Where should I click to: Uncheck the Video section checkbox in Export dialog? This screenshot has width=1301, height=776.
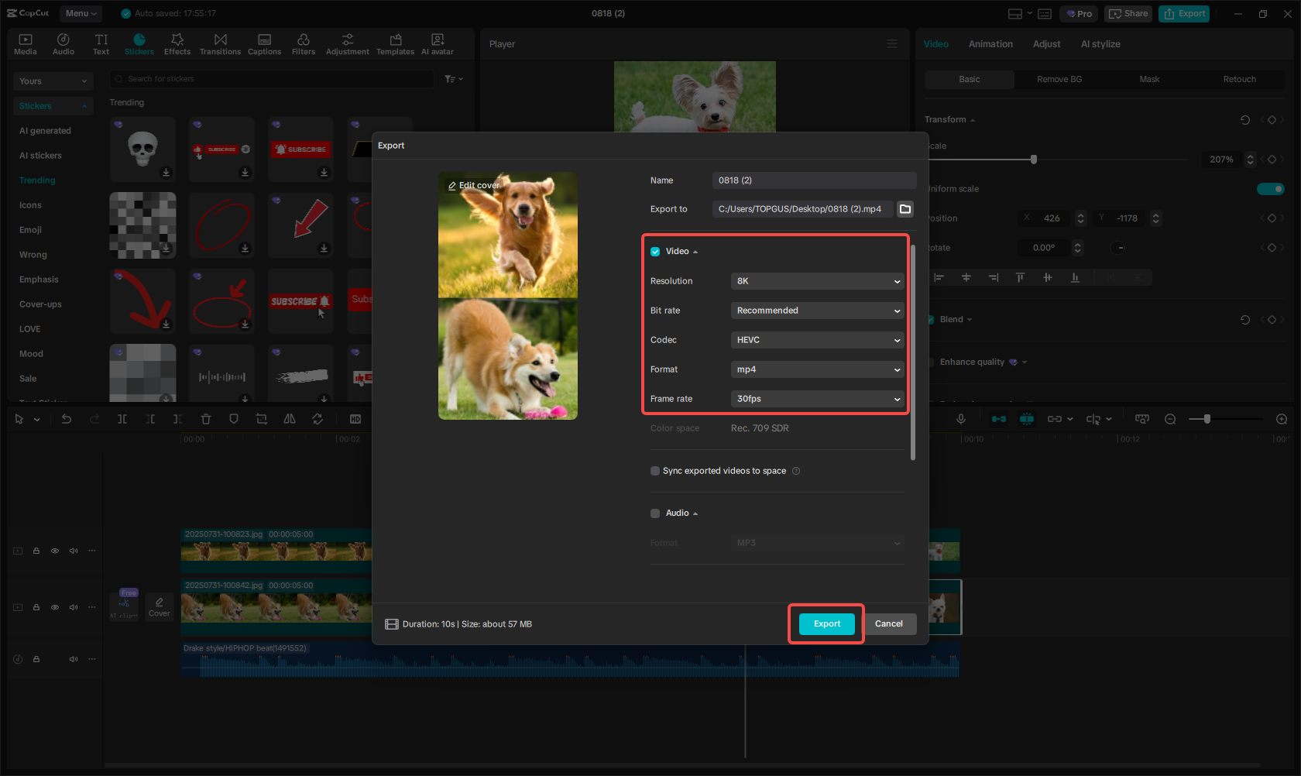coord(654,251)
